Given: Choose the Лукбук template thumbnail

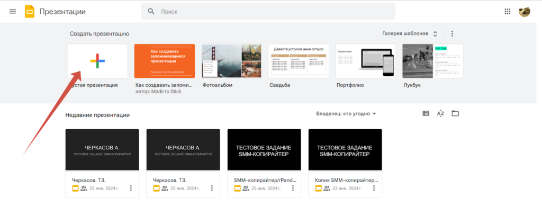Looking at the screenshot, I should click(433, 61).
